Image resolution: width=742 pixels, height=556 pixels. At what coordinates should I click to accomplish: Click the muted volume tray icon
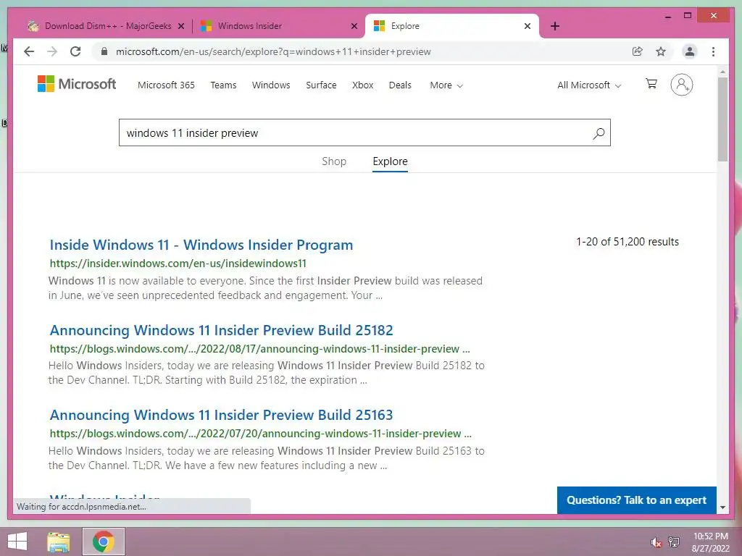click(x=656, y=542)
